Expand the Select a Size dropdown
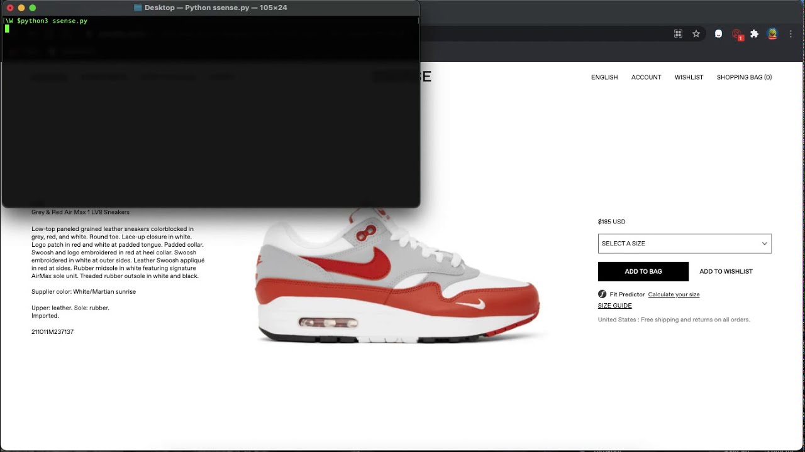Screen dimensions: 805x452 click(x=684, y=244)
